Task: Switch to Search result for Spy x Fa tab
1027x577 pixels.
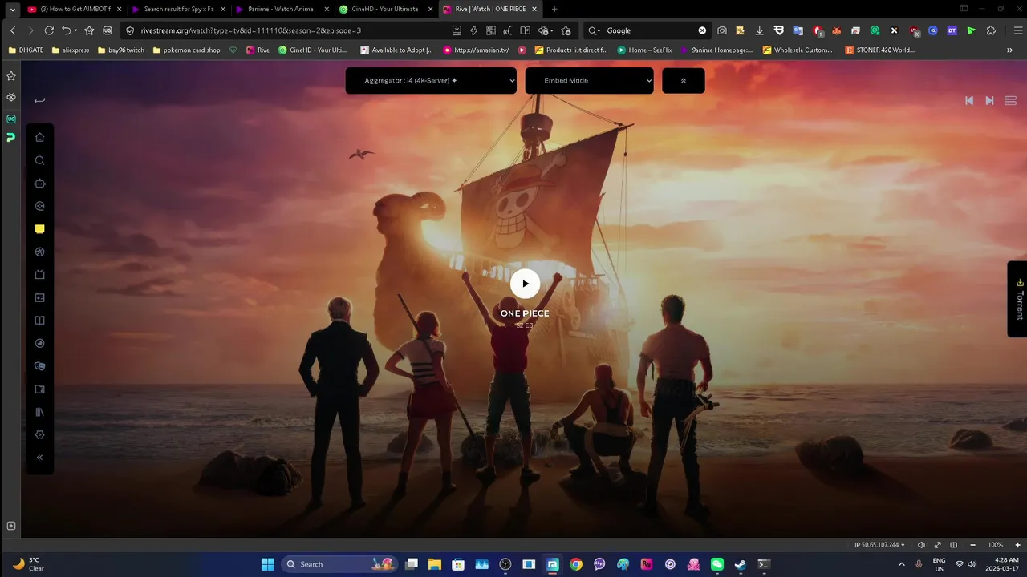Action: pos(177,9)
